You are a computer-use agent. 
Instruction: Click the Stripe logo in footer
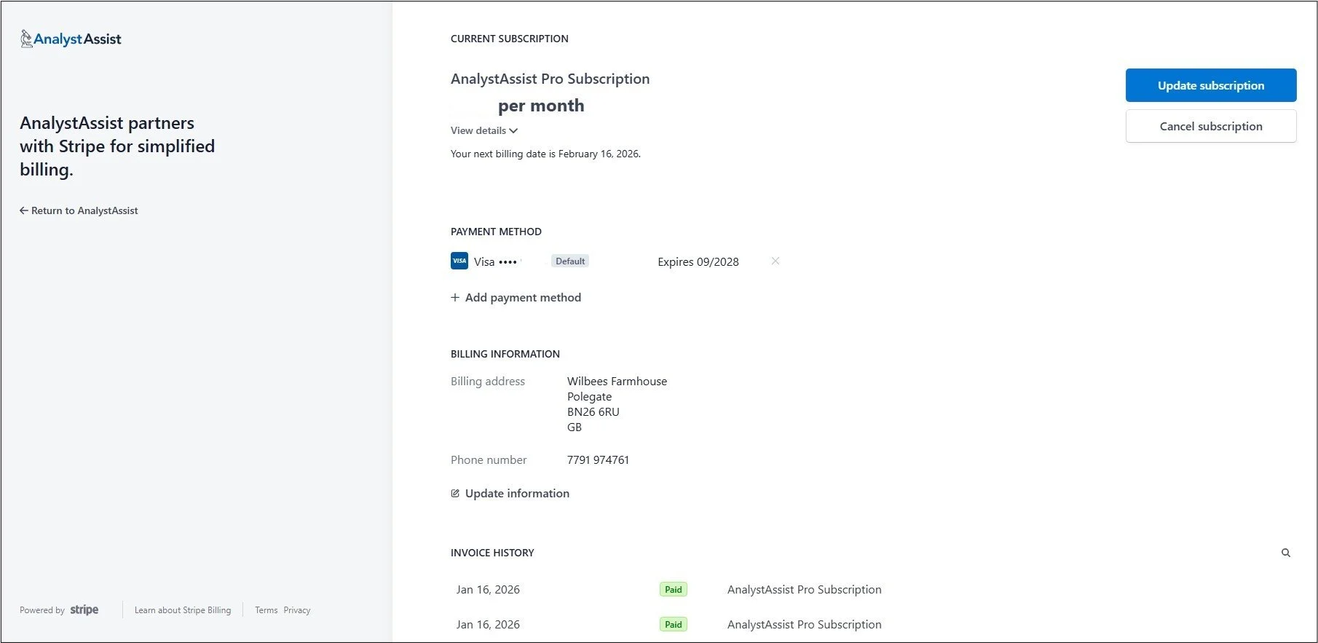tap(84, 610)
